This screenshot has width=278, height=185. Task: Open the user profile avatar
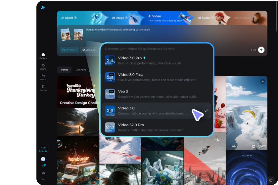43,159
